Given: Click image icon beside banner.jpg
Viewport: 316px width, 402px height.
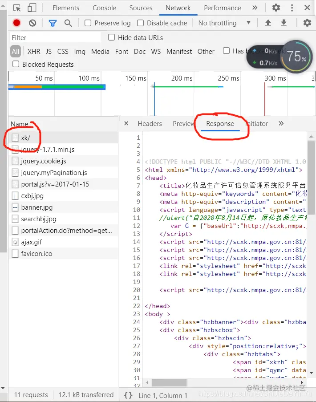Looking at the screenshot, I should [15, 207].
